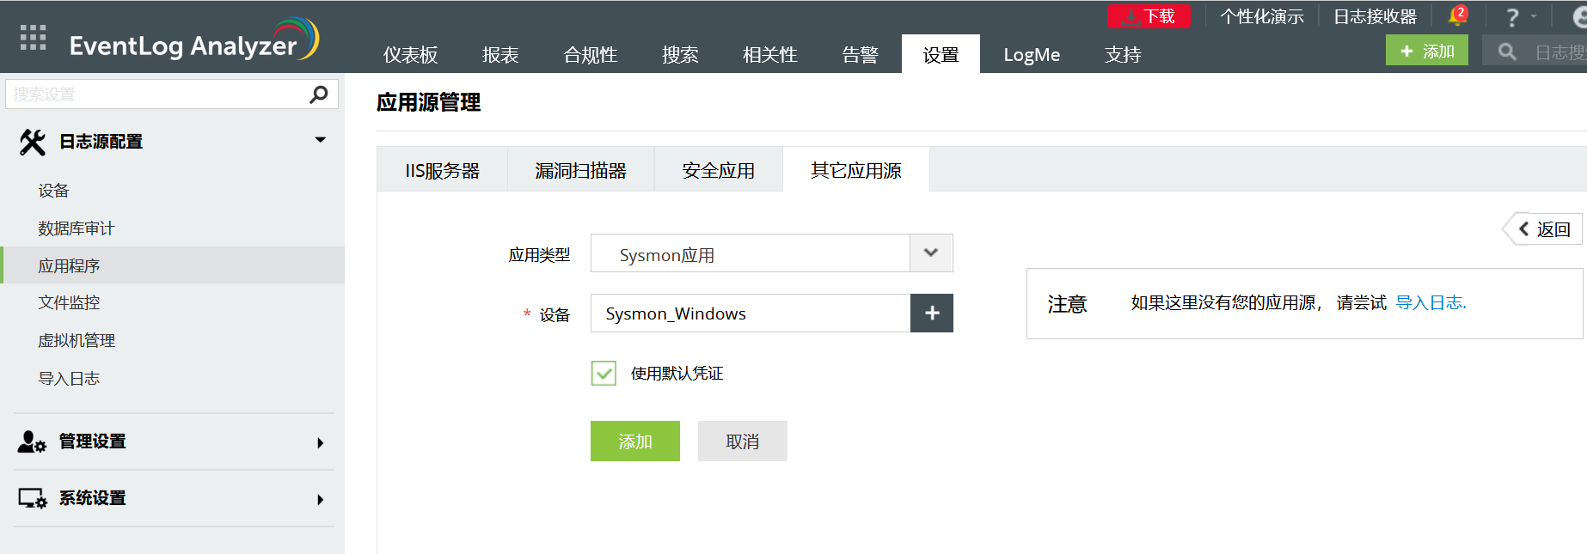The image size is (1587, 554).
Task: Switch to the 安全应用 tab
Action: tap(718, 170)
